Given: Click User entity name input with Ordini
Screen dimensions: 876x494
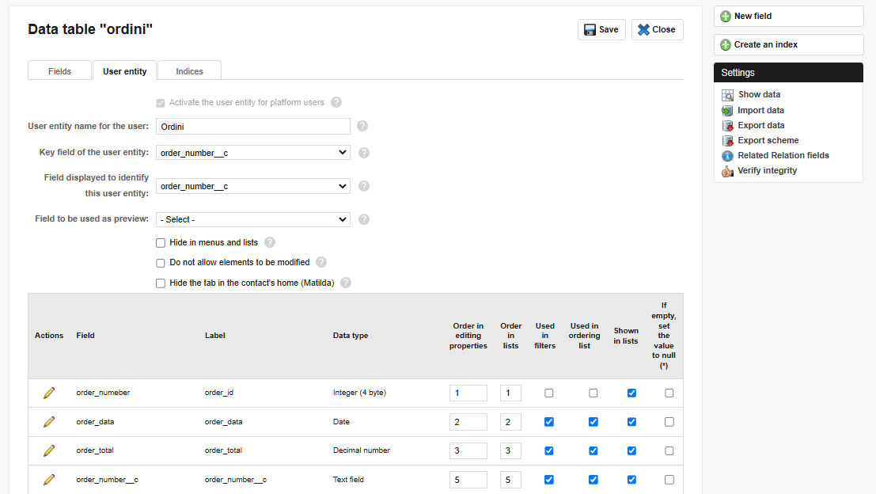Looking at the screenshot, I should click(x=253, y=127).
